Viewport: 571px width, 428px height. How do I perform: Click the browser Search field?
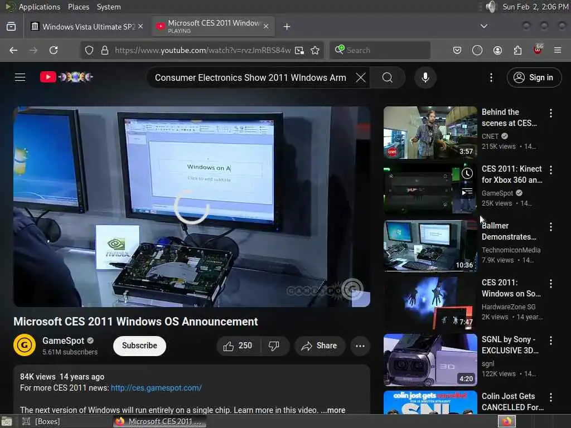click(380, 50)
